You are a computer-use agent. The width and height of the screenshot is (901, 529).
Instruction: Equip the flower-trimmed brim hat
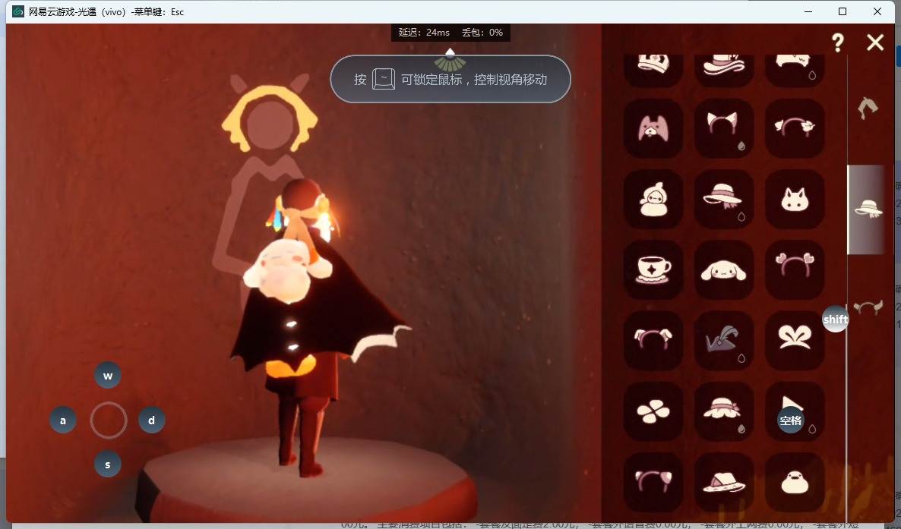click(x=723, y=411)
